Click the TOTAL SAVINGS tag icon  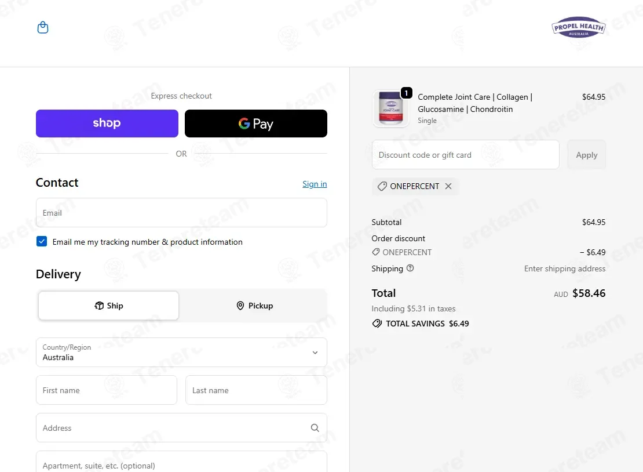377,324
